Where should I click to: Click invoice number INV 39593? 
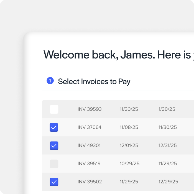pyautogui.click(x=90, y=109)
